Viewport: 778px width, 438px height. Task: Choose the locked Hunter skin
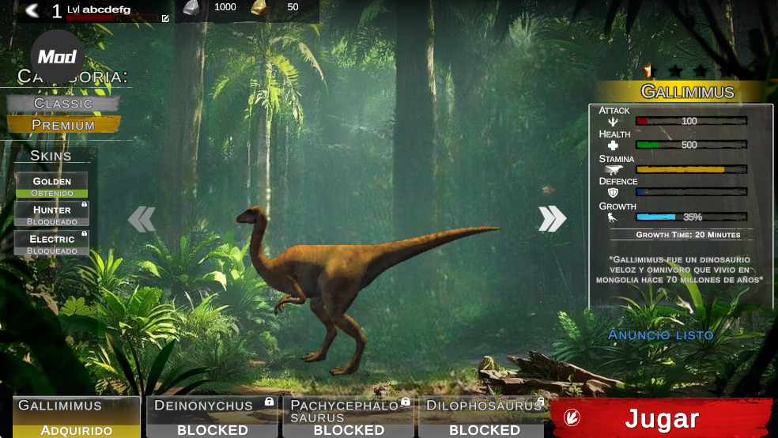point(51,214)
